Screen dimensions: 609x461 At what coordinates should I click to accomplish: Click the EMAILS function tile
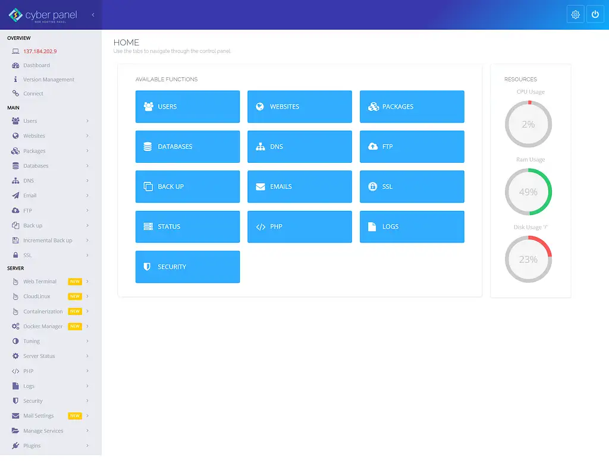300,187
